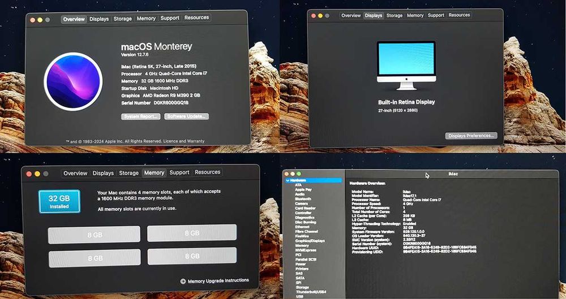
Task: Click the Software Update button
Action: click(187, 116)
